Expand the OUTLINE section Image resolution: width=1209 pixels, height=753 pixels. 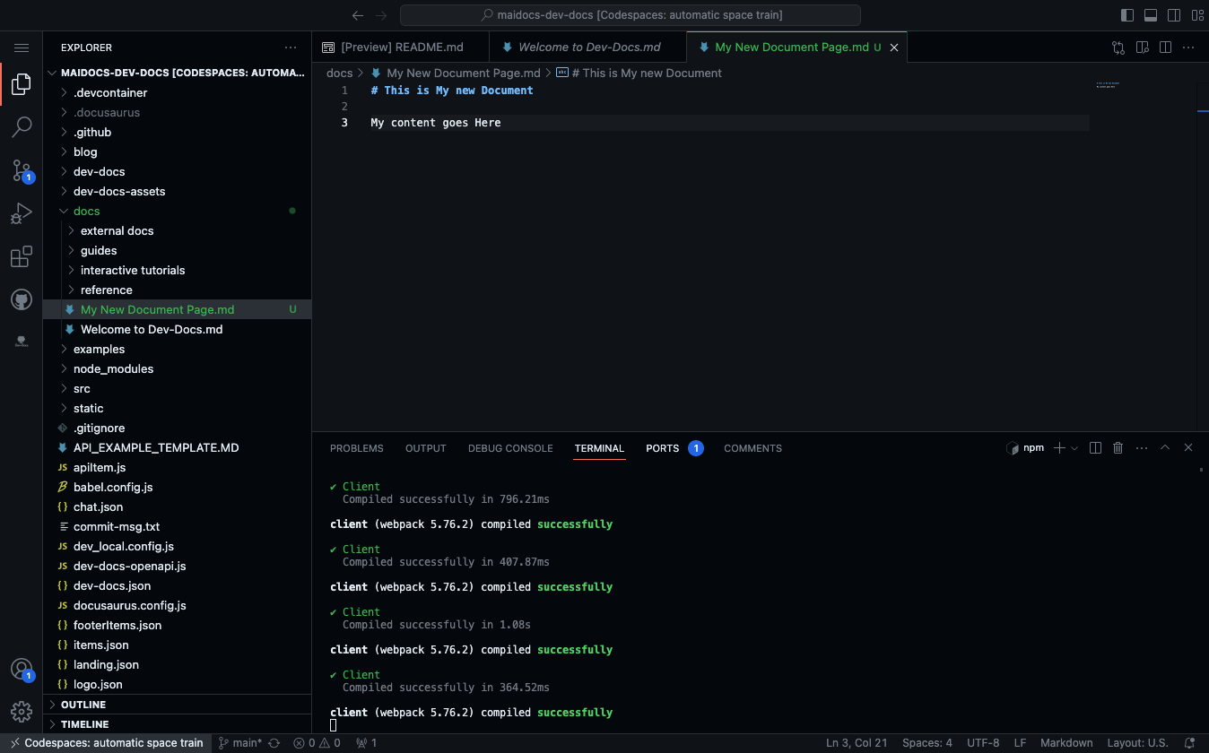pos(83,705)
